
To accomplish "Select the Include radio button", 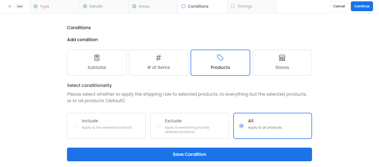I will pos(75,126).
